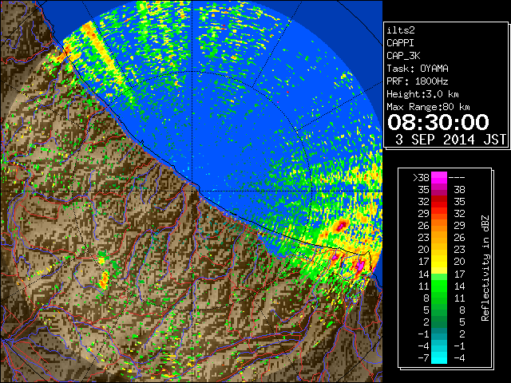Image resolution: width=511 pixels, height=383 pixels.
Task: Pick the orange 26–29 dBZ legend band
Action: (439, 226)
